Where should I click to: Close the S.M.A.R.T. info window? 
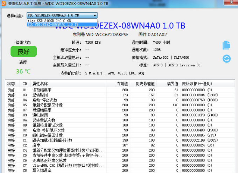click(x=231, y=2)
